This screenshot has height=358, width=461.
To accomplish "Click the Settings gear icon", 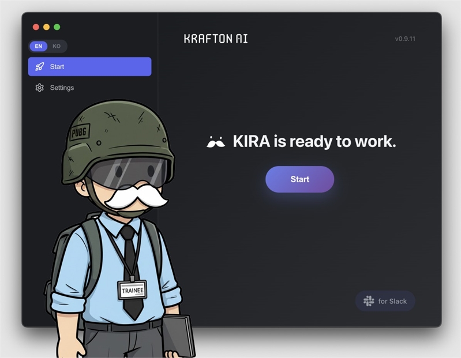I will 39,88.
